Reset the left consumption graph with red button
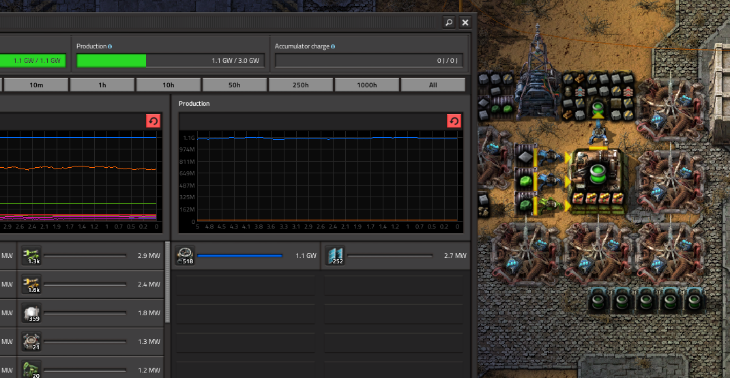Image resolution: width=730 pixels, height=378 pixels. (153, 121)
